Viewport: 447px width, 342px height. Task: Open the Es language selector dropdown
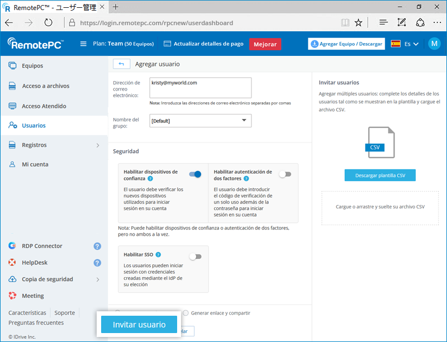pyautogui.click(x=405, y=44)
